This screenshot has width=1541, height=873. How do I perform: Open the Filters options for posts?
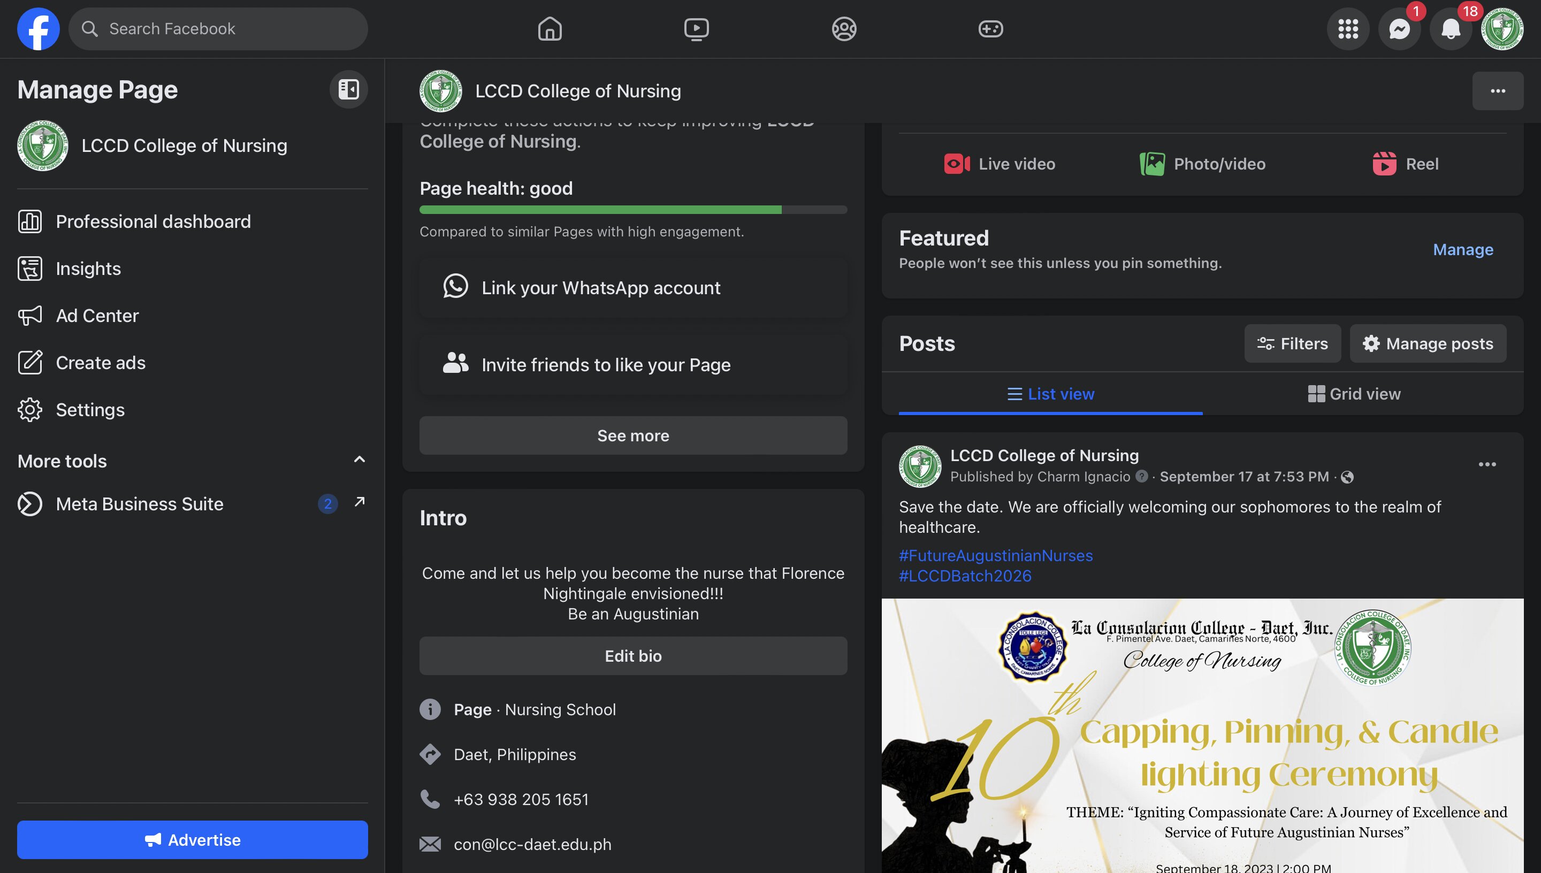1292,343
